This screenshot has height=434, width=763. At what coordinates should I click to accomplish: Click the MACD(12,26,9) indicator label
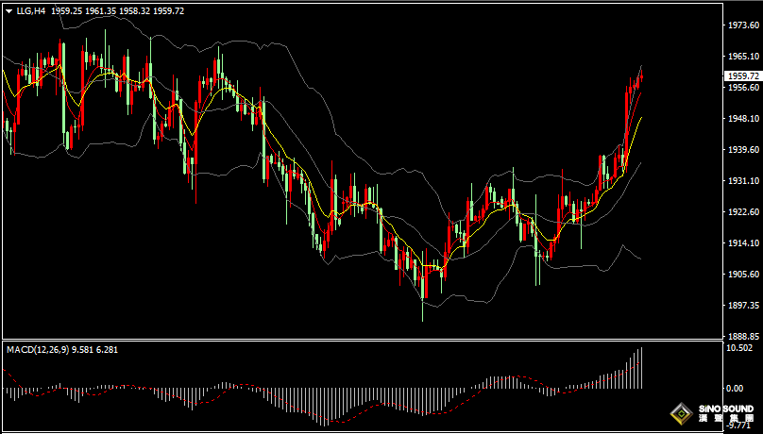(x=37, y=350)
